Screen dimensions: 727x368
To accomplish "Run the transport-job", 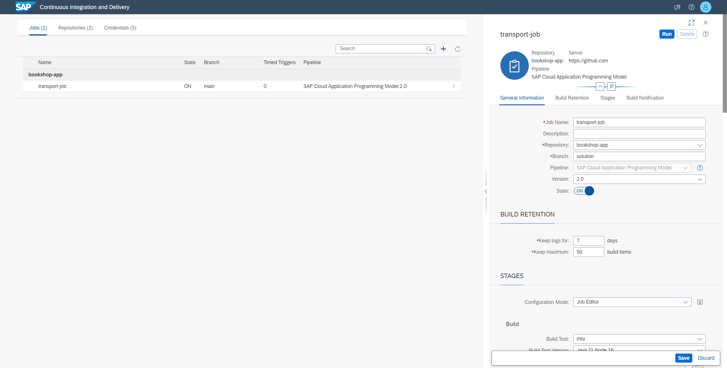I will (x=667, y=34).
